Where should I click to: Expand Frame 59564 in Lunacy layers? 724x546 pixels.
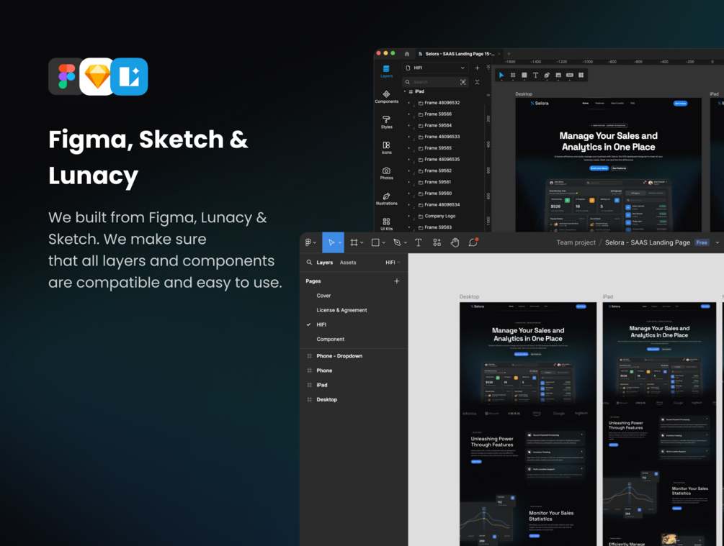[409, 125]
